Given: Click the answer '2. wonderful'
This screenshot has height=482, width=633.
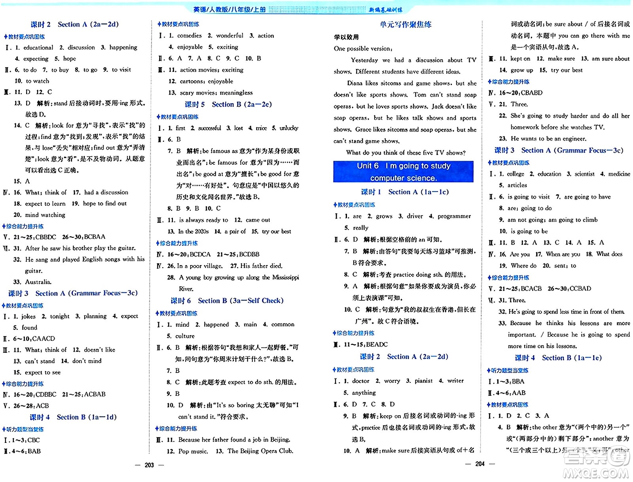Looking at the screenshot, I should point(226,36).
